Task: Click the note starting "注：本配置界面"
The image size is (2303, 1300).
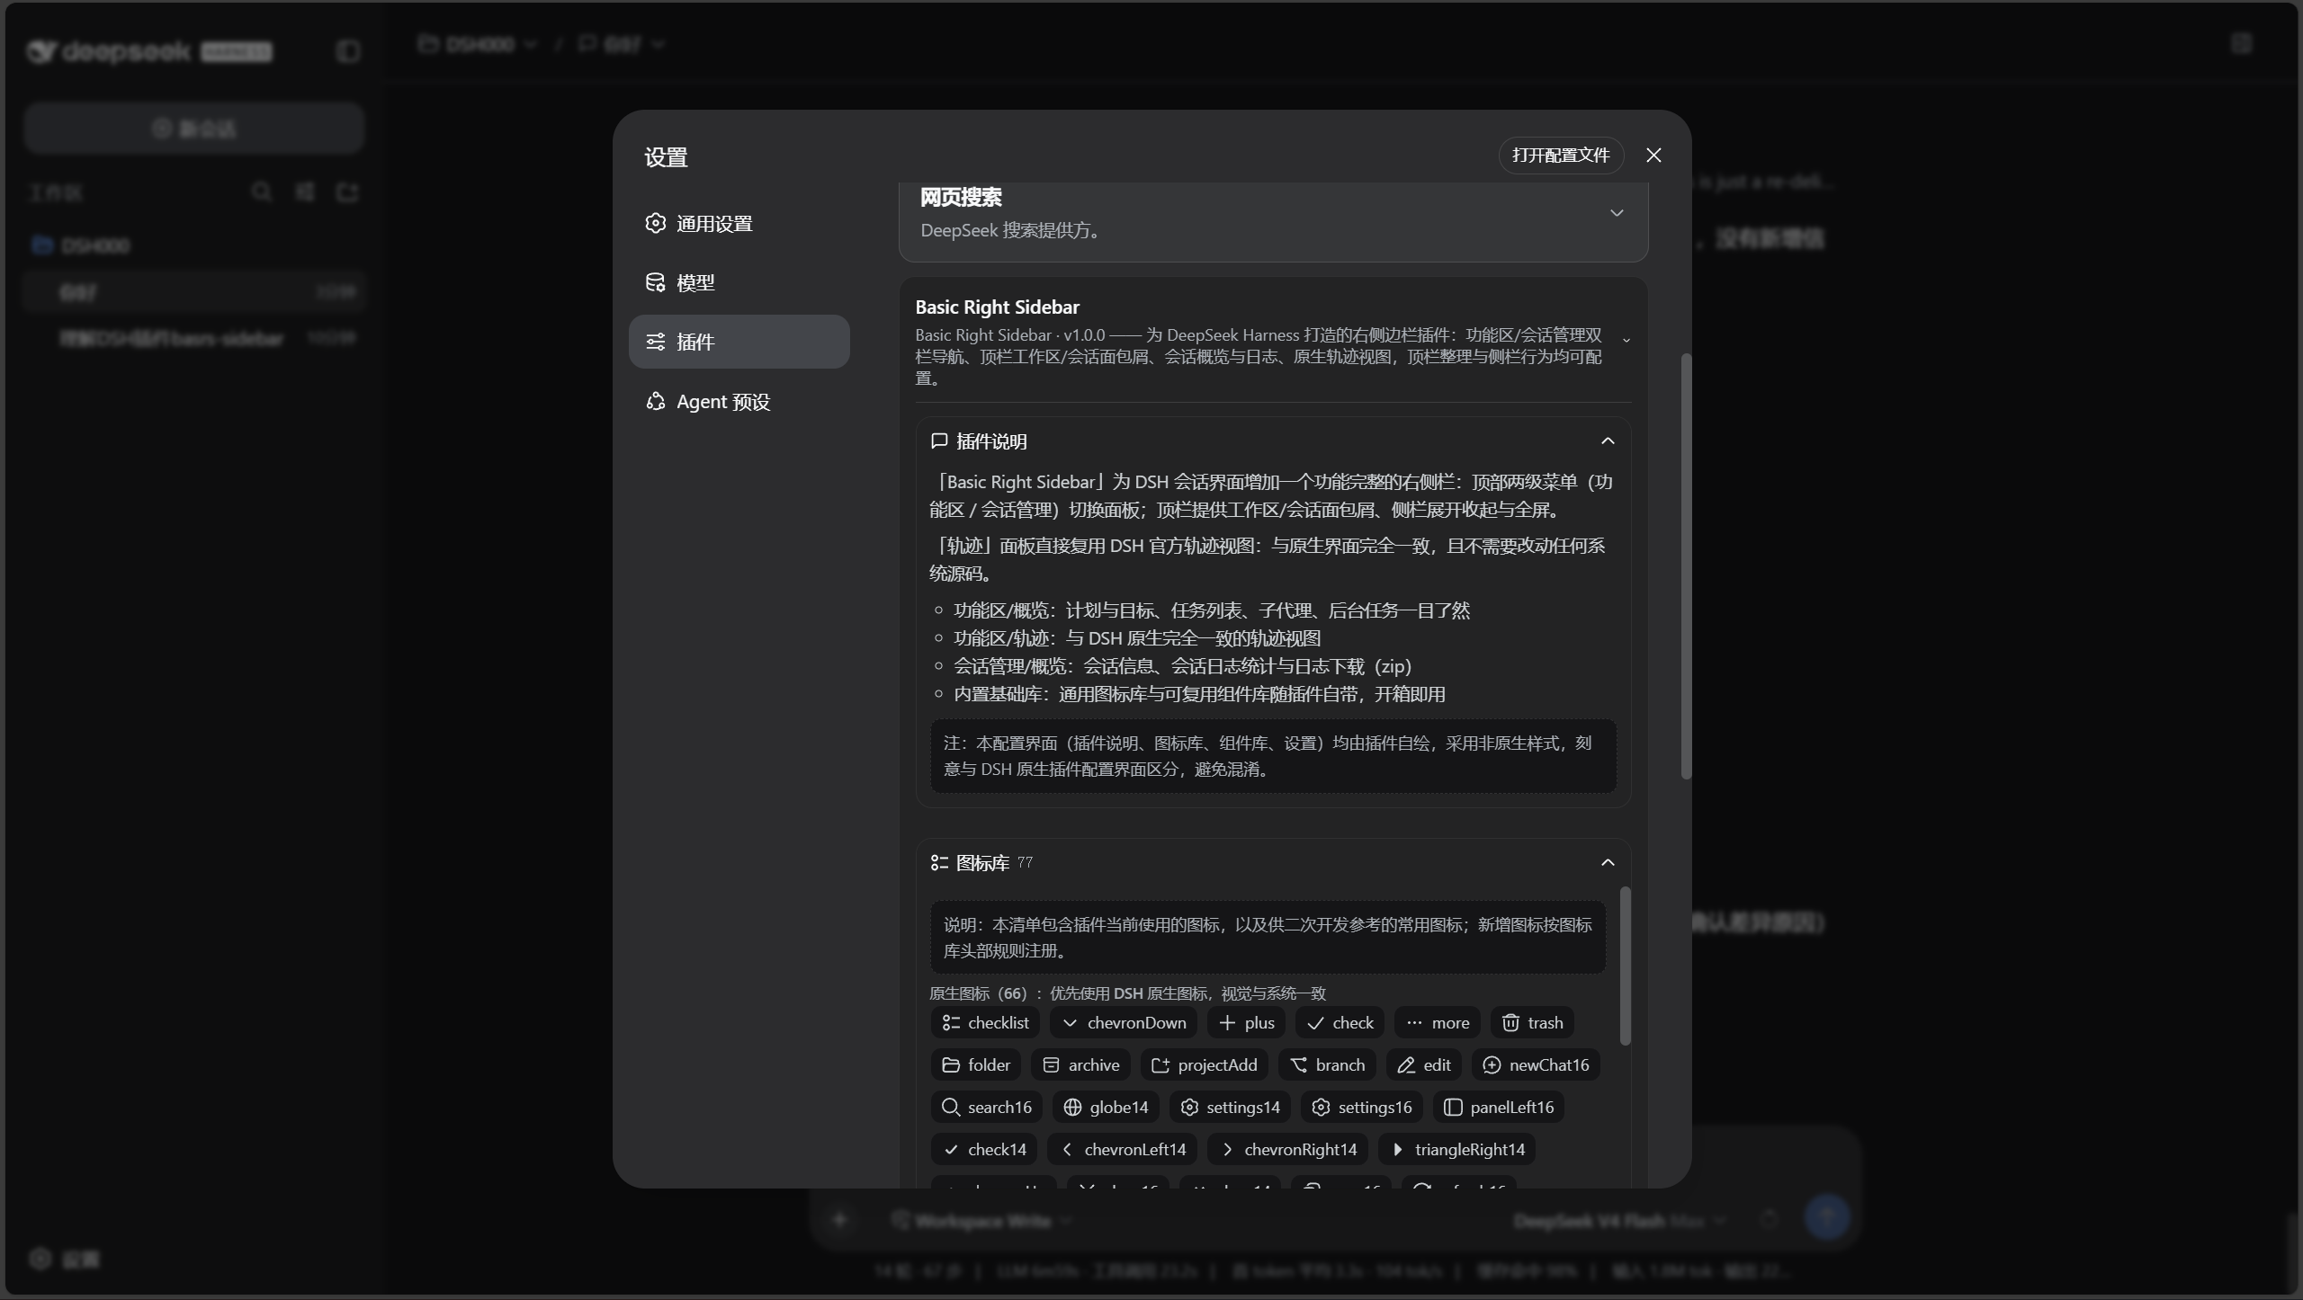Action: [1273, 756]
